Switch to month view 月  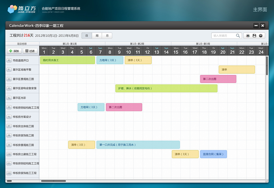pyautogui.click(x=107, y=36)
